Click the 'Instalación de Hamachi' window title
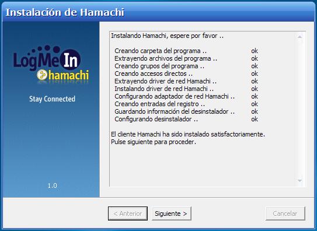317x231 pixels. pyautogui.click(x=65, y=12)
